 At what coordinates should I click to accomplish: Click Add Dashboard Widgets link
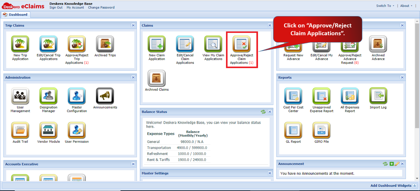point(391,186)
